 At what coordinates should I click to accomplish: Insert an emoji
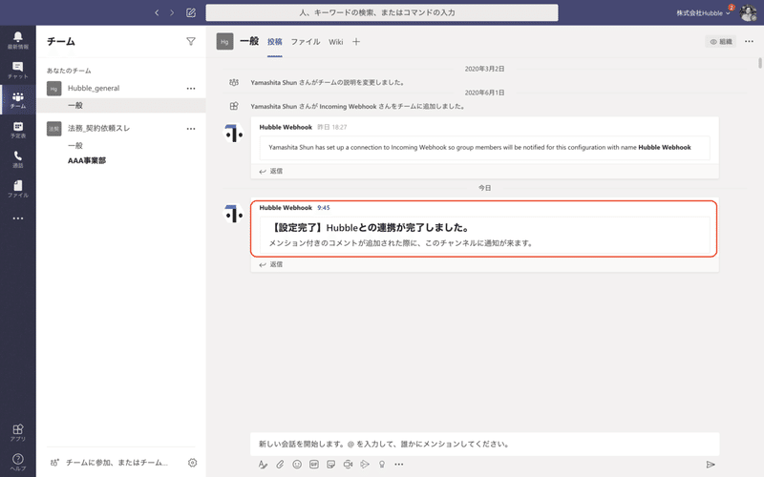(297, 465)
